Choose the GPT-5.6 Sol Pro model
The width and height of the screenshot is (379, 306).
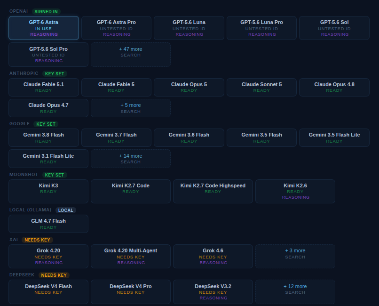point(48,55)
